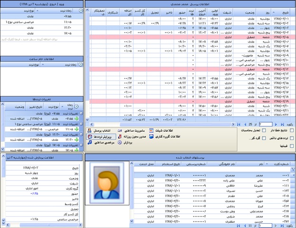Click the ماموریت ساعتی icon

pyautogui.click(x=120, y=130)
